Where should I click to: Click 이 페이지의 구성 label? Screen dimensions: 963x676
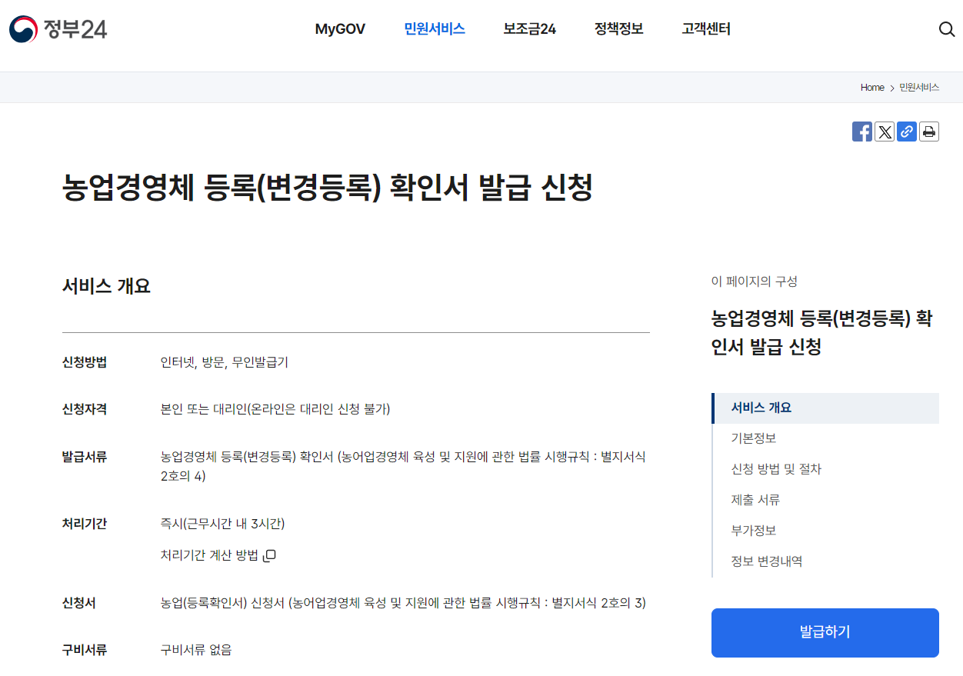pyautogui.click(x=755, y=281)
